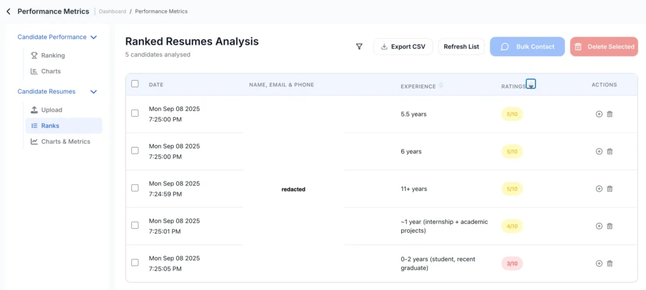646x290 pixels.
Task: Go to Charts & Metrics in sidebar
Action: 65,142
